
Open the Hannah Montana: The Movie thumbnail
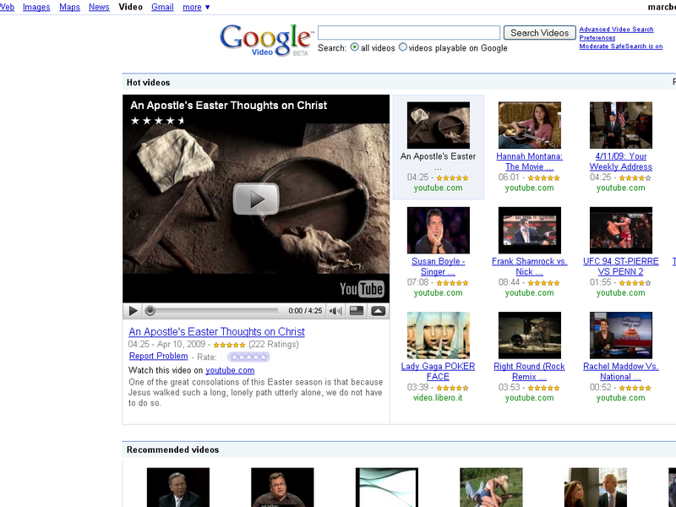click(x=530, y=125)
